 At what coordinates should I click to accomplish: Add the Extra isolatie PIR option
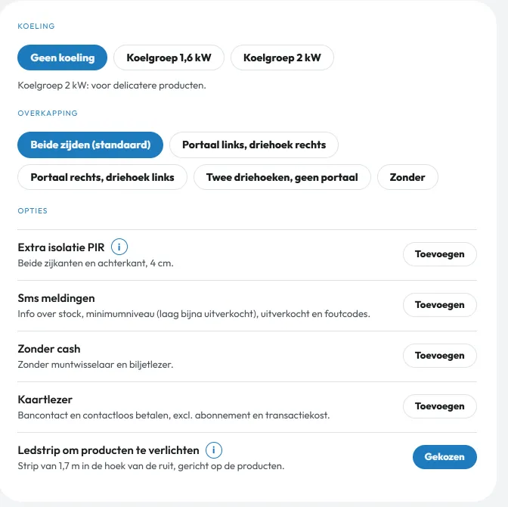click(x=440, y=254)
